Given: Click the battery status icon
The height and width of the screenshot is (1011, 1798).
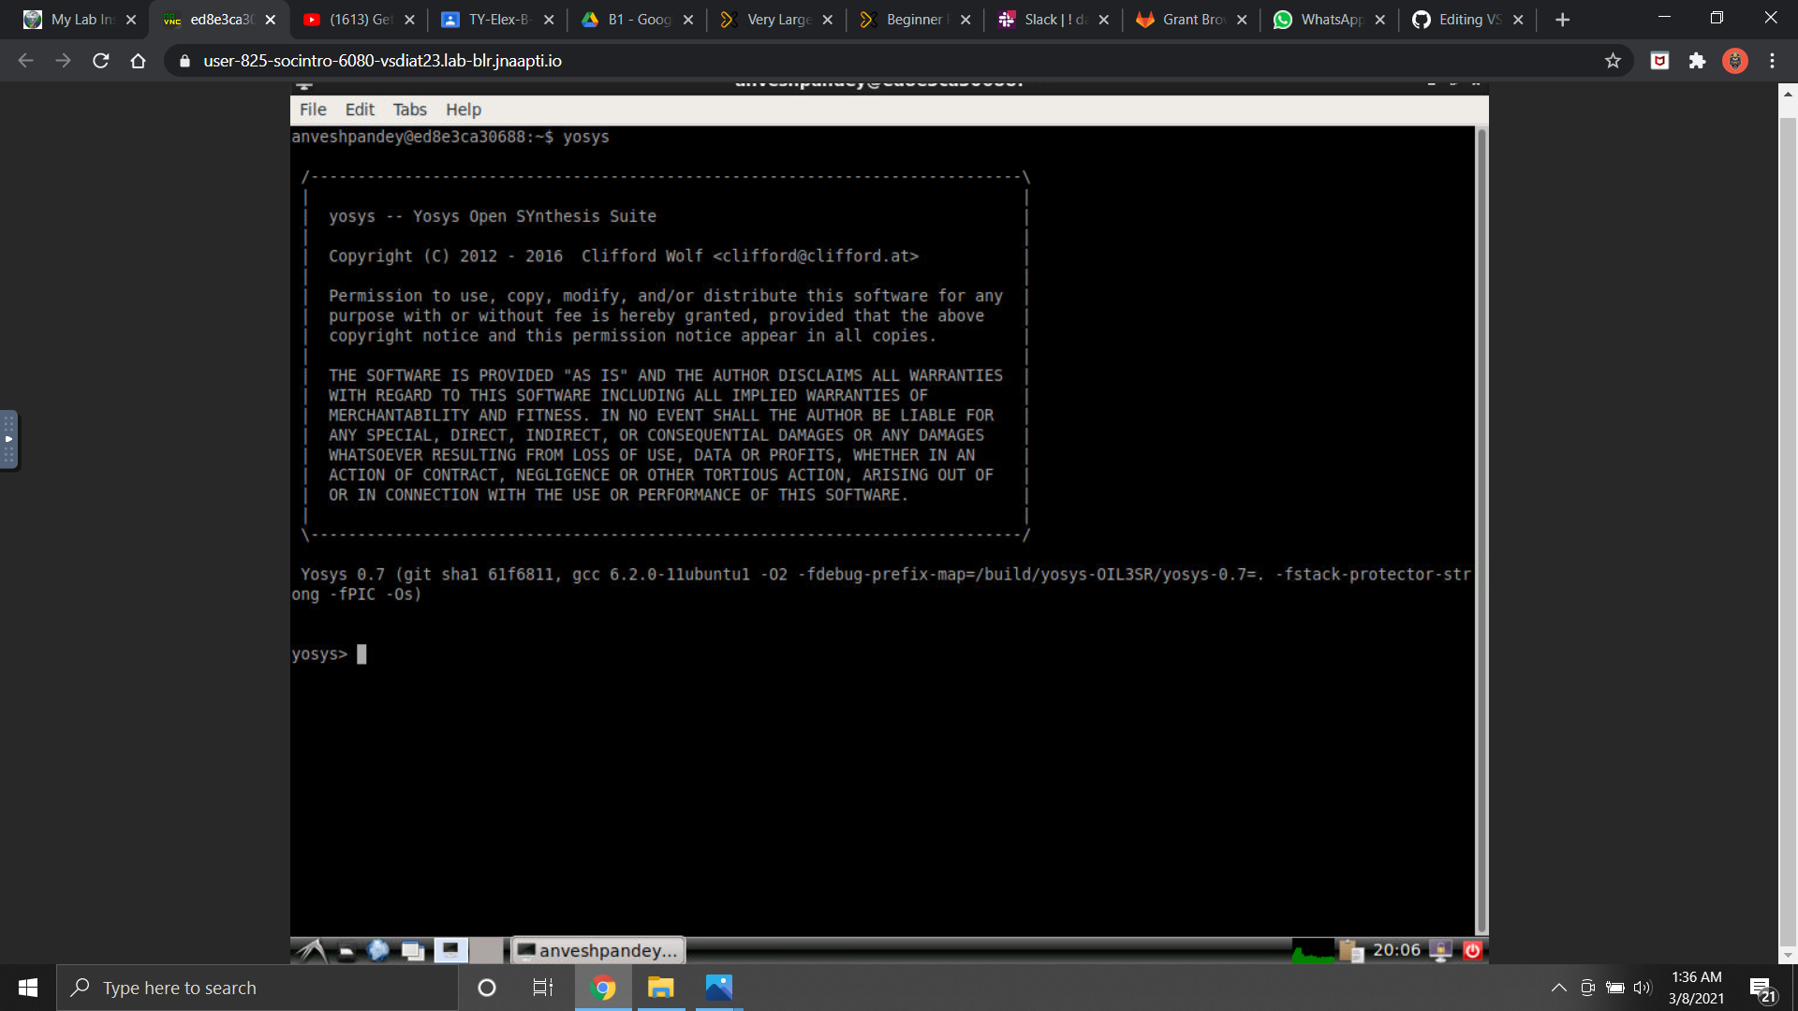Looking at the screenshot, I should (x=1615, y=988).
